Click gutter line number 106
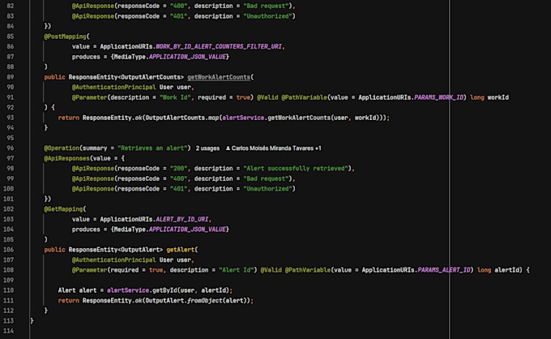Image resolution: width=551 pixels, height=339 pixels. [x=9, y=250]
